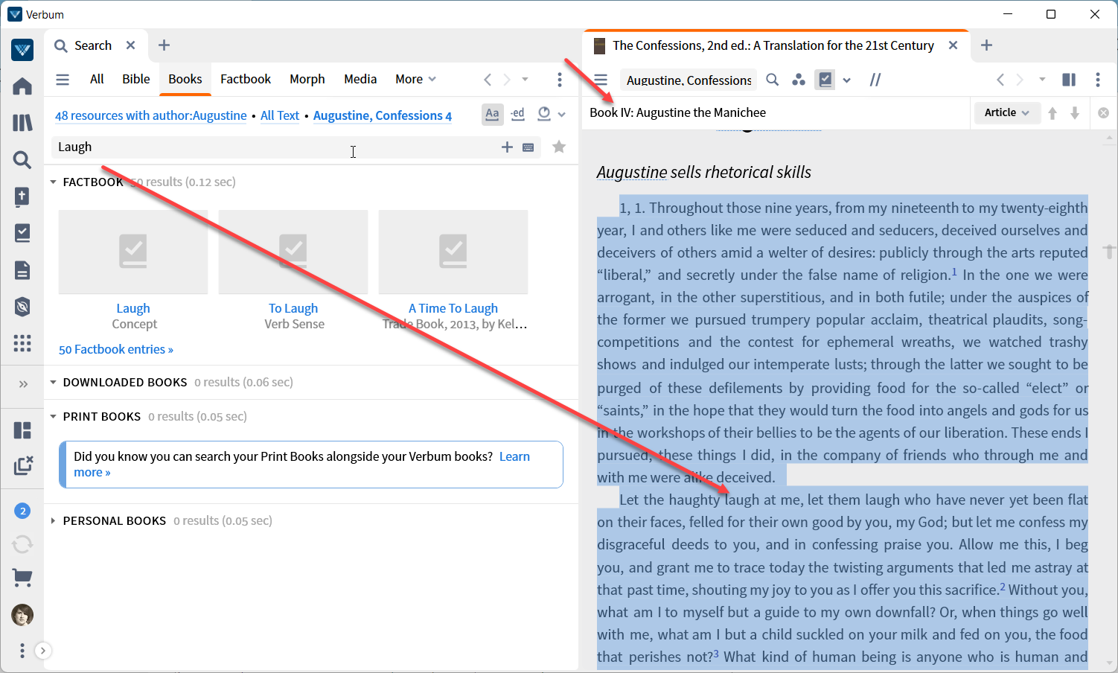
Task: Click the search magnifier in Confessions toolbar
Action: [x=773, y=80]
